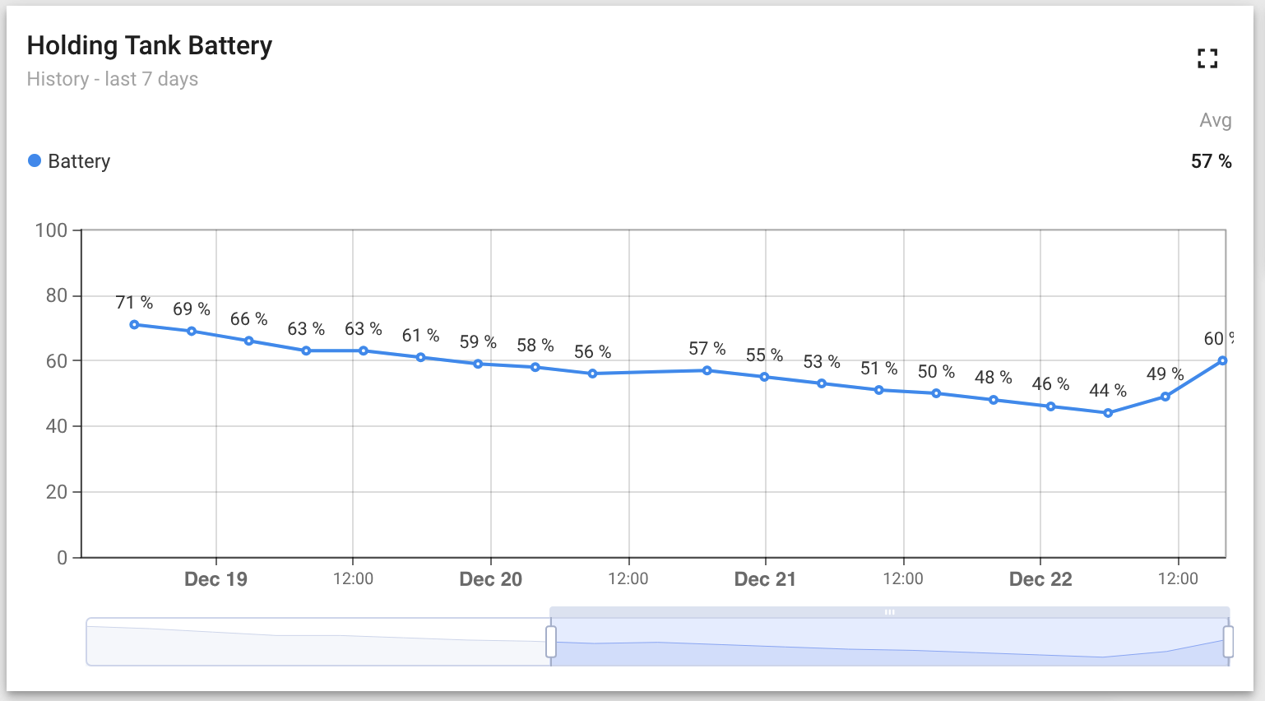The image size is (1265, 701).
Task: Toggle the Battery legend series
Action: pyautogui.click(x=79, y=161)
